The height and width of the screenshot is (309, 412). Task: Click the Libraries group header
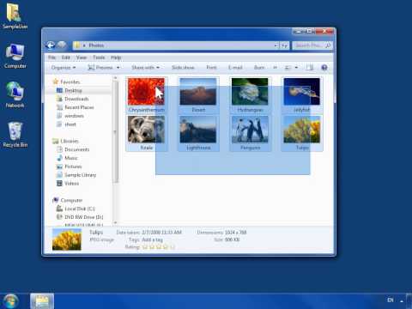tap(70, 141)
